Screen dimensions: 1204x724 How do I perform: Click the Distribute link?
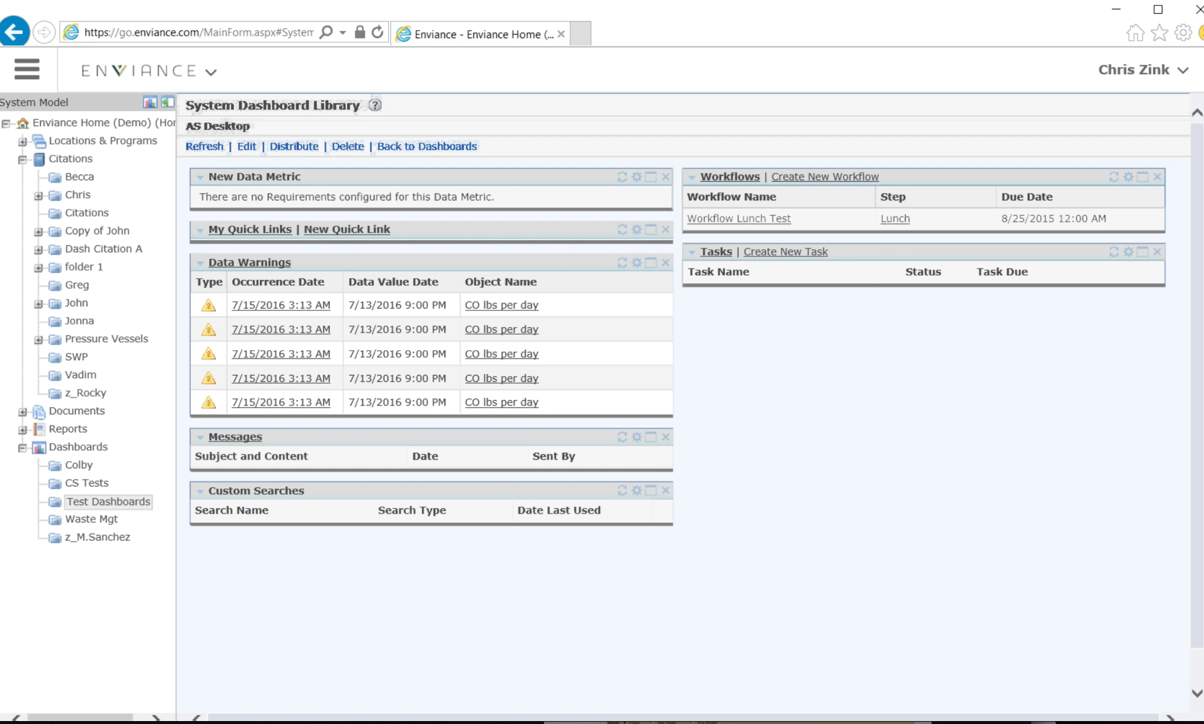(294, 146)
